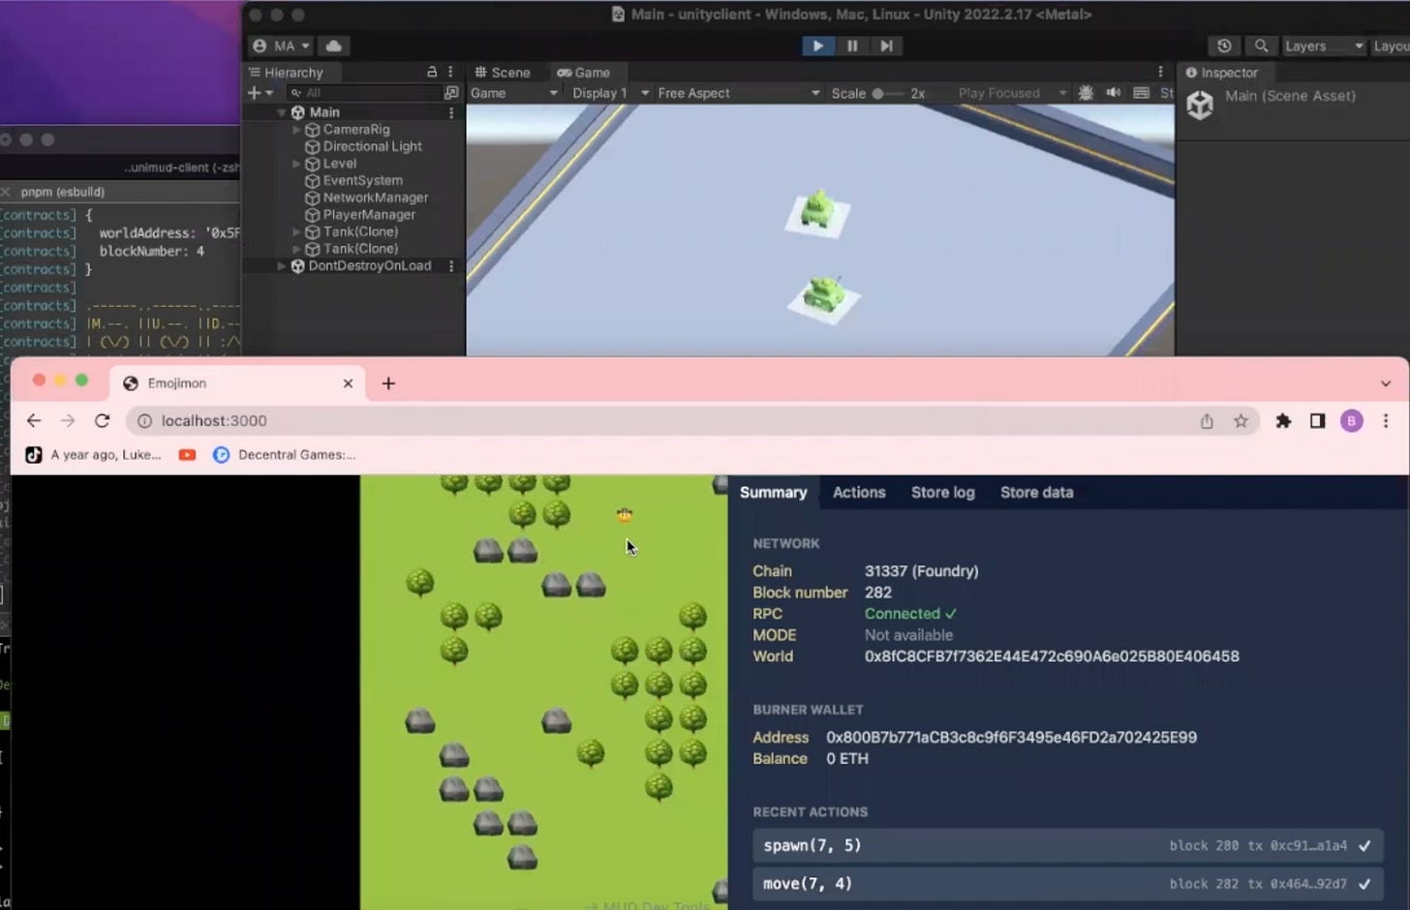Toggle the on-screen keyboard icon in Game view
Screen dimensions: 1410x910
tap(1141, 93)
